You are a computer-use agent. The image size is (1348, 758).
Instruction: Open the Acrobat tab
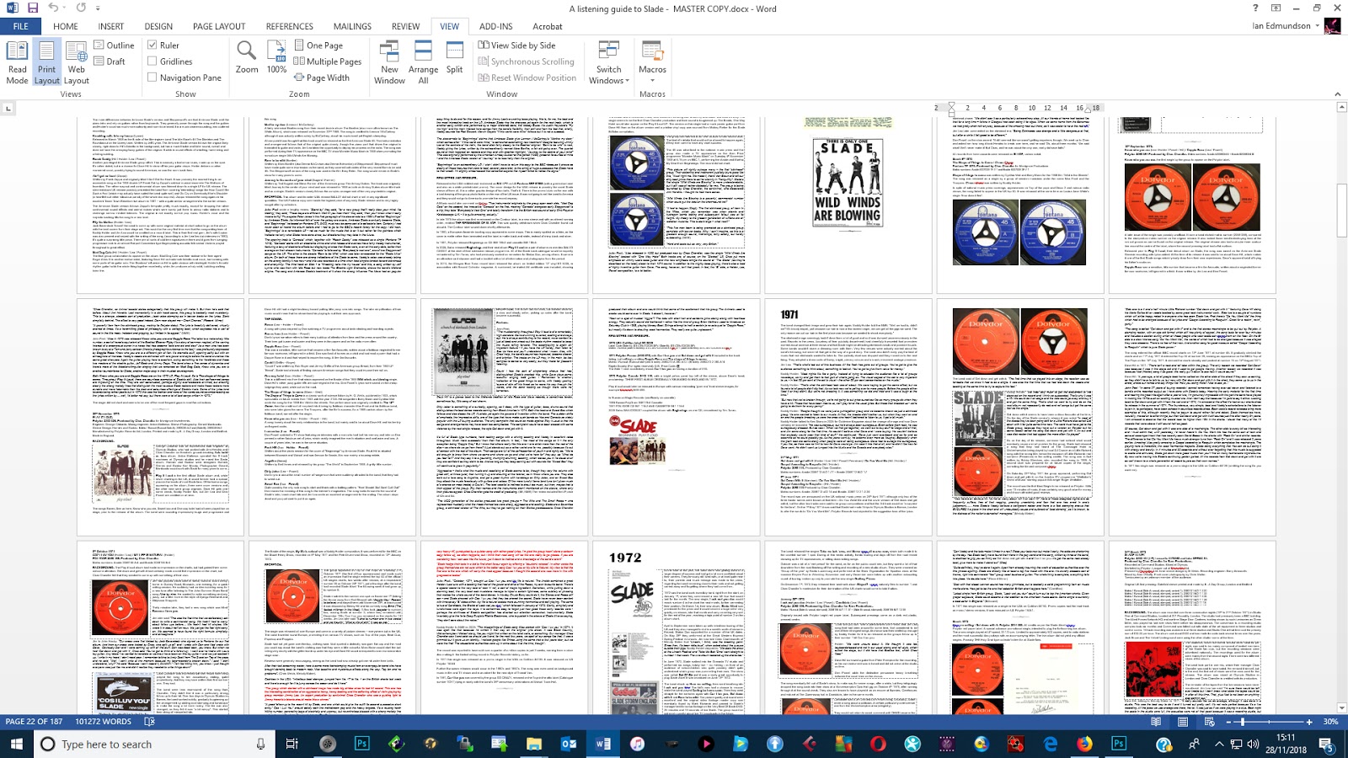547,26
